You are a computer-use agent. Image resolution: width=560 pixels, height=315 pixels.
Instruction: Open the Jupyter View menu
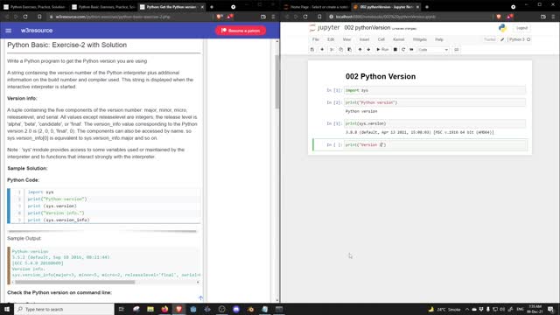(346, 39)
